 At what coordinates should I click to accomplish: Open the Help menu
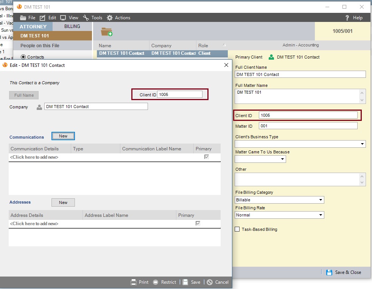click(x=354, y=18)
